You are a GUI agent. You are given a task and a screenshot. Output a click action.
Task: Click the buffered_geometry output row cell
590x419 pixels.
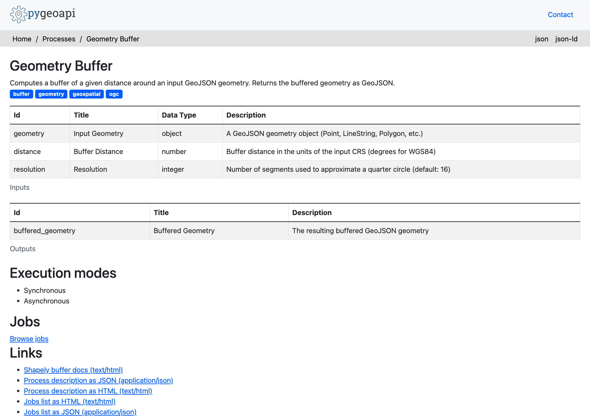point(44,231)
